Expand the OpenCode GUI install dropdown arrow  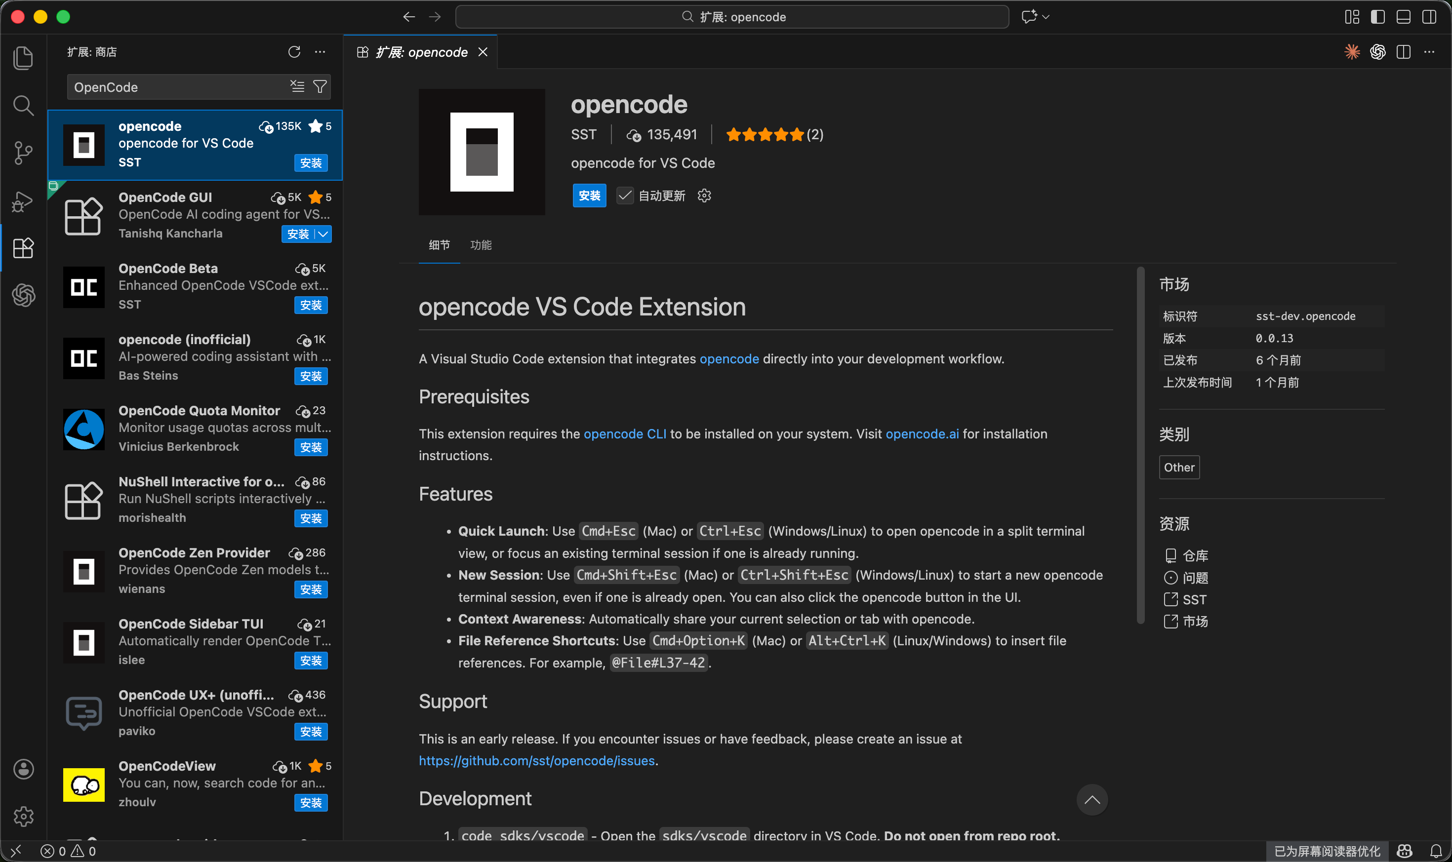tap(323, 234)
